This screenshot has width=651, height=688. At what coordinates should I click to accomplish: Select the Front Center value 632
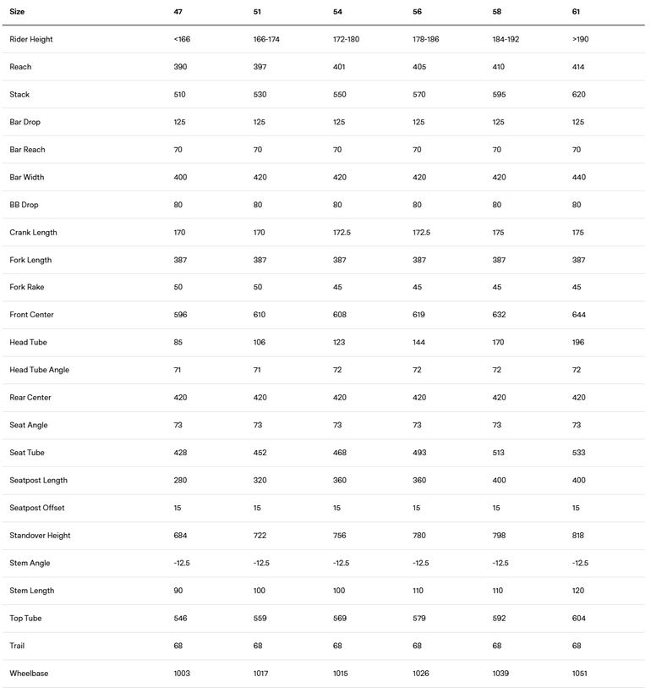(x=499, y=315)
